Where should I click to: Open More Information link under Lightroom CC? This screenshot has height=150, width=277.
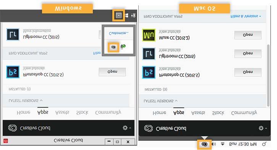tap(37, 31)
